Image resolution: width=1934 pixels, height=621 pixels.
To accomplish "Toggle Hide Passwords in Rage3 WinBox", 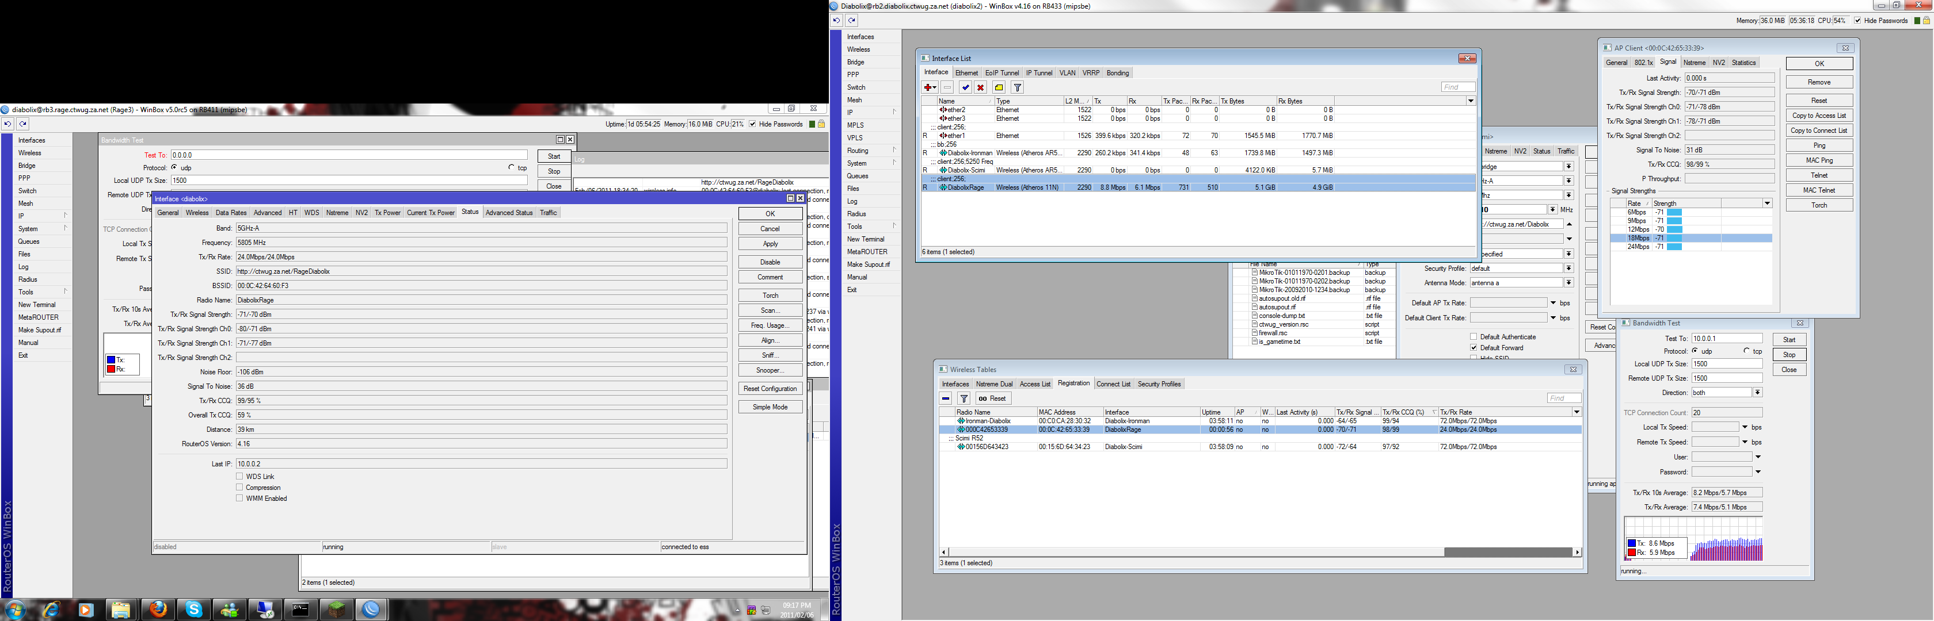I will tap(753, 124).
